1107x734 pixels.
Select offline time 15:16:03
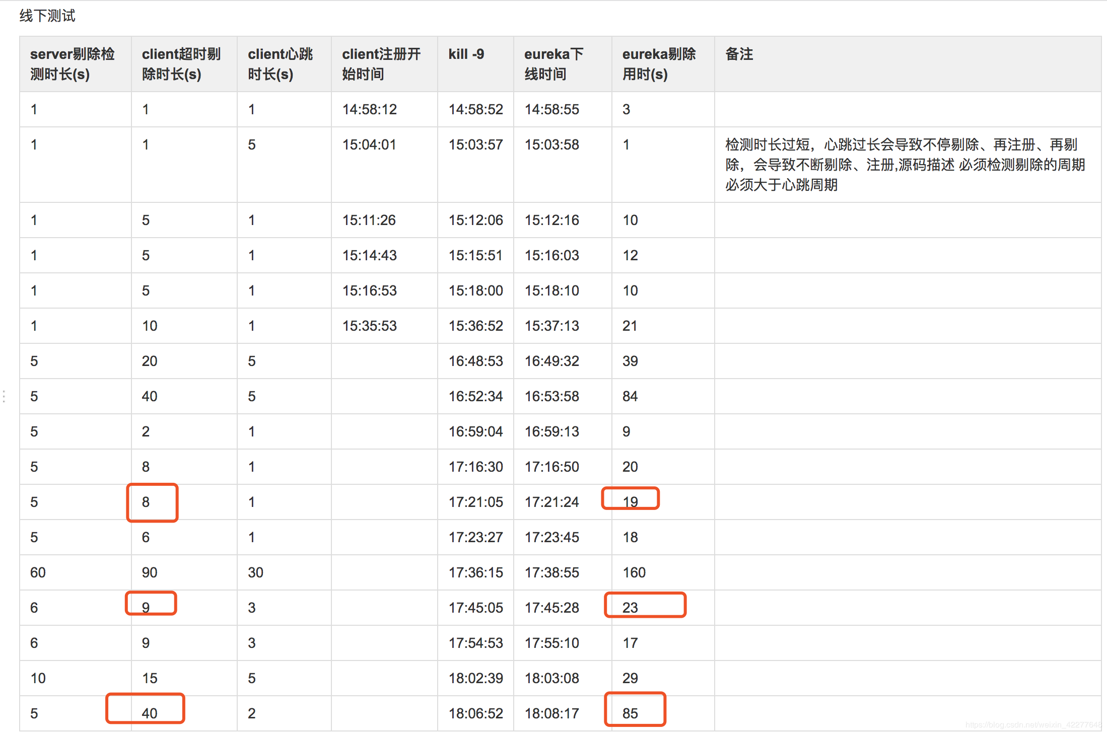(552, 255)
